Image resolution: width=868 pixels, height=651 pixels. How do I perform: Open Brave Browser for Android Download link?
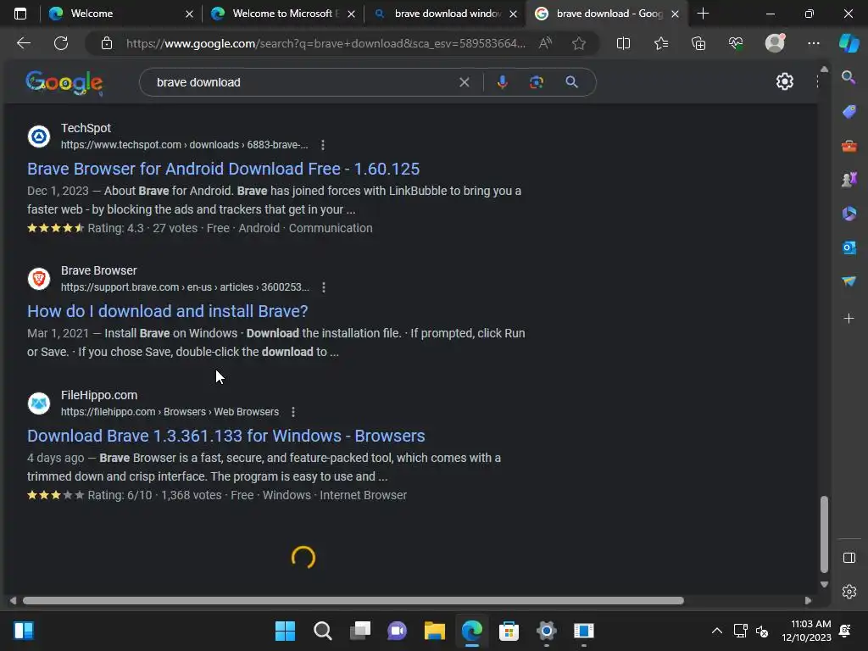[223, 169]
